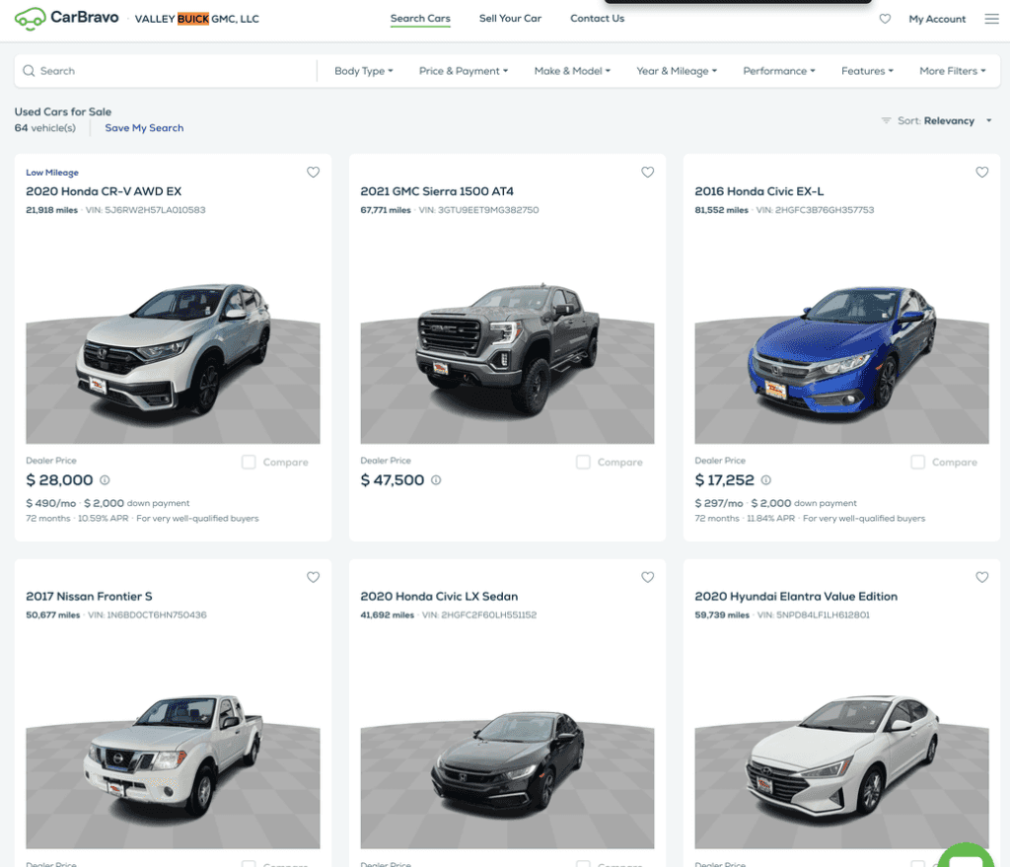Show price info for $47,500 Sierra
The width and height of the screenshot is (1010, 867).
436,480
